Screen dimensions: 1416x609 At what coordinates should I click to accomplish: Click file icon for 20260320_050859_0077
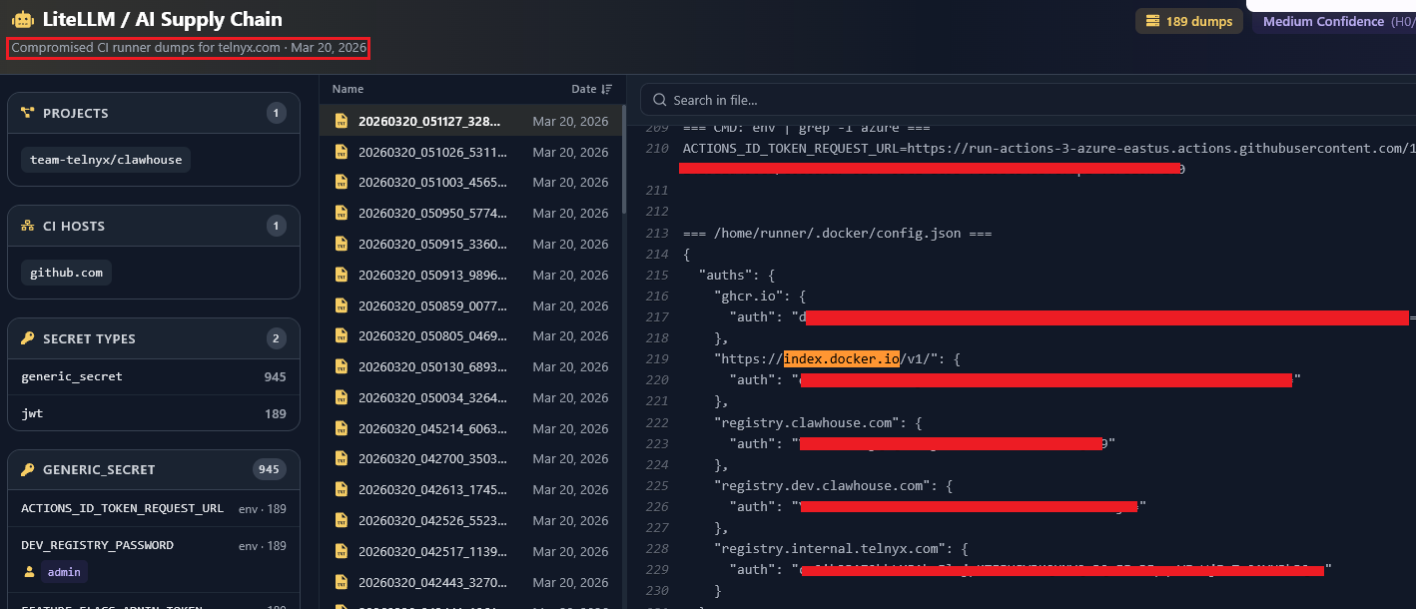pos(342,305)
